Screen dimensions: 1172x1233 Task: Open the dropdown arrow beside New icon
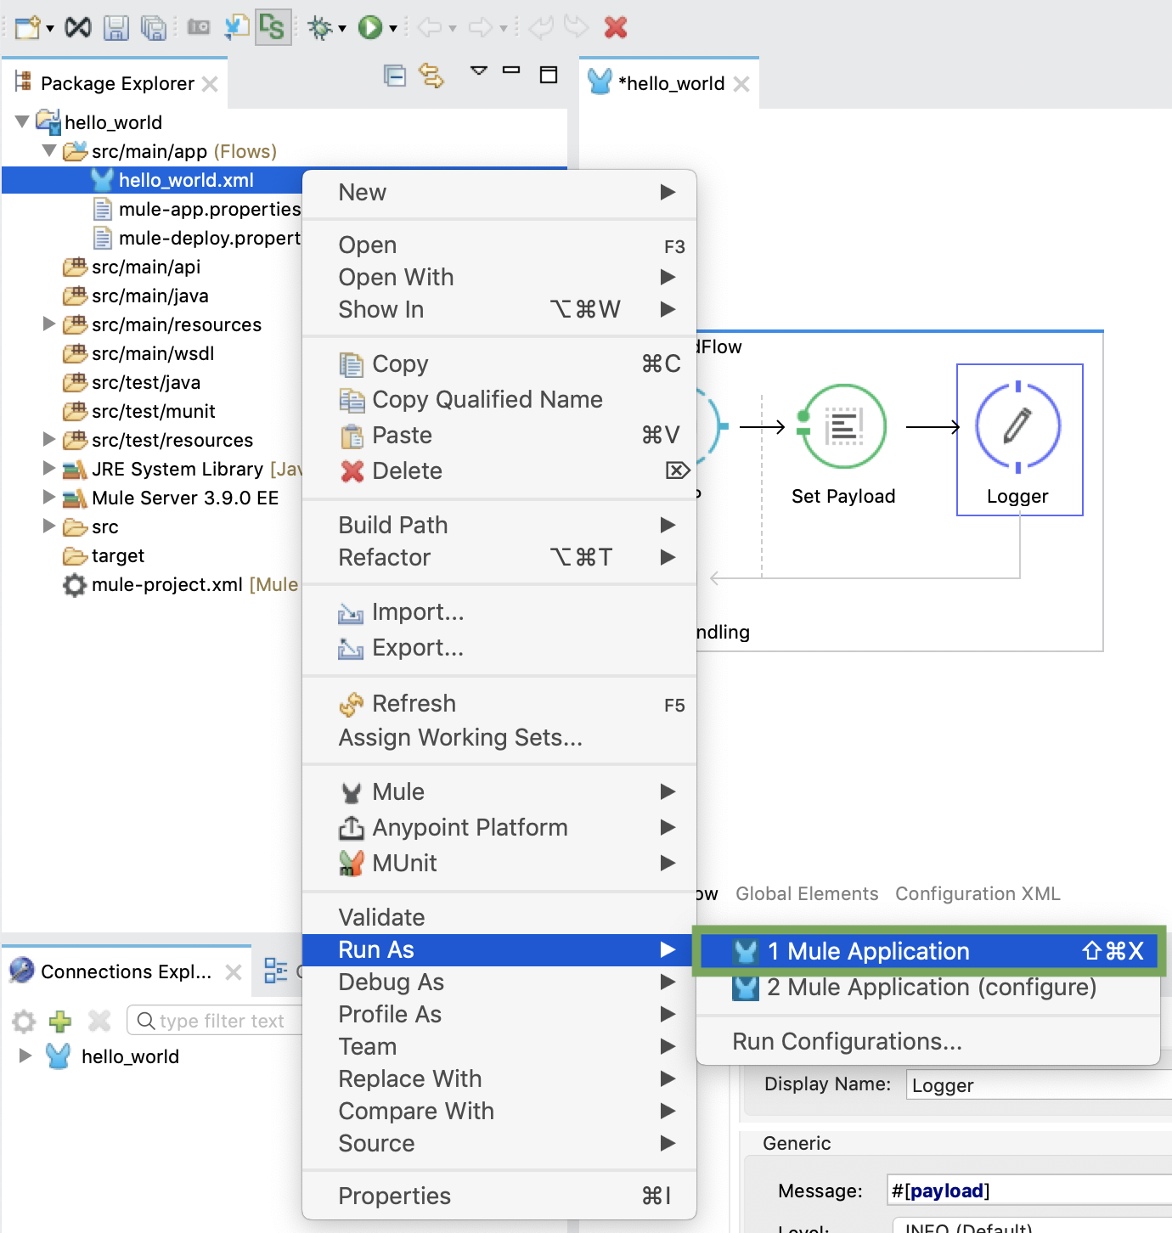click(50, 29)
